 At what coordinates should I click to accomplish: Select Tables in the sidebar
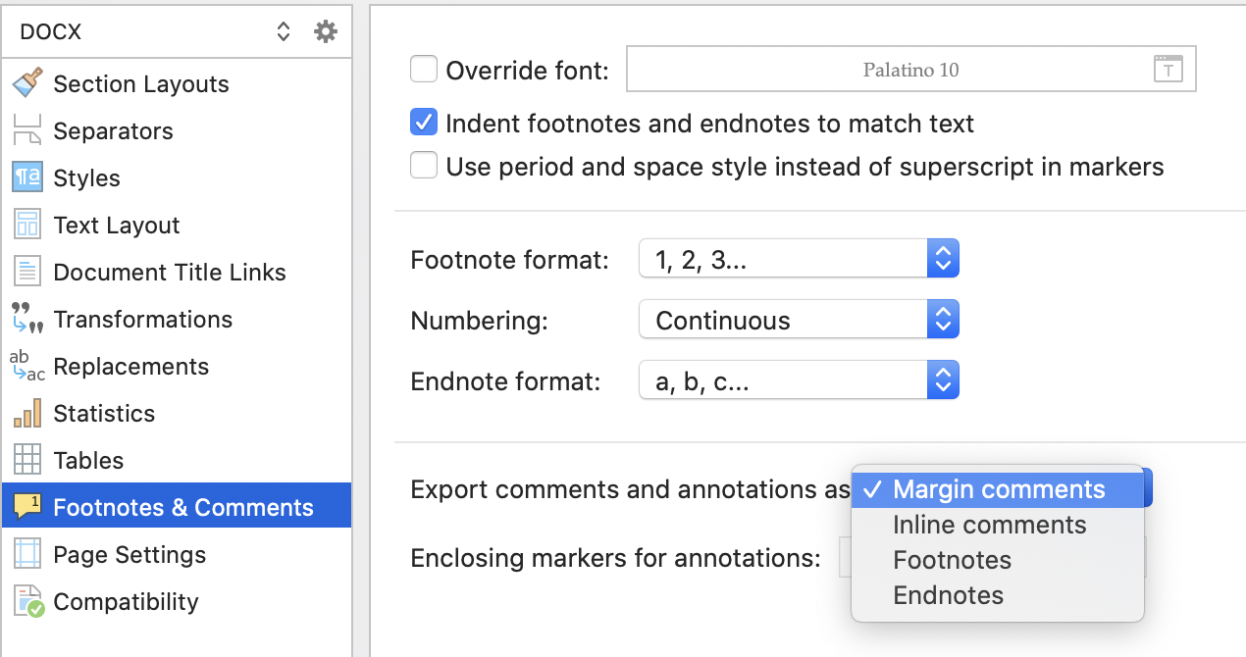(x=176, y=460)
